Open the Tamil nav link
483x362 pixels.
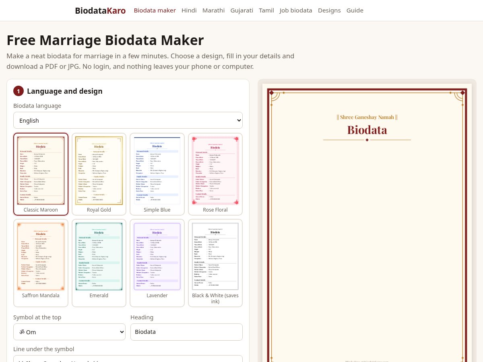tap(266, 10)
